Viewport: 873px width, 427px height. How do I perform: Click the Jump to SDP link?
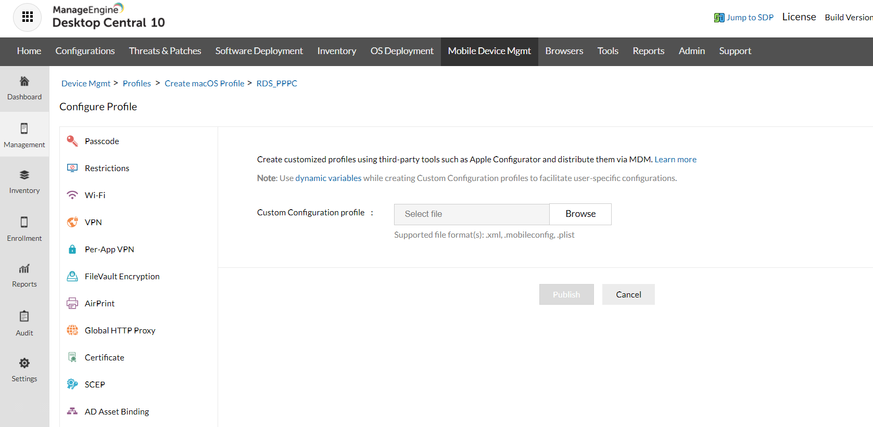click(750, 17)
